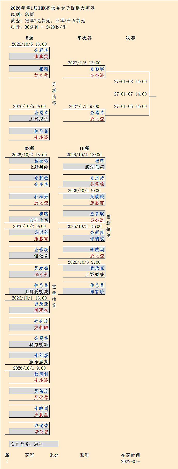Click player 金珉舒
178x469 pixels.
(41, 233)
